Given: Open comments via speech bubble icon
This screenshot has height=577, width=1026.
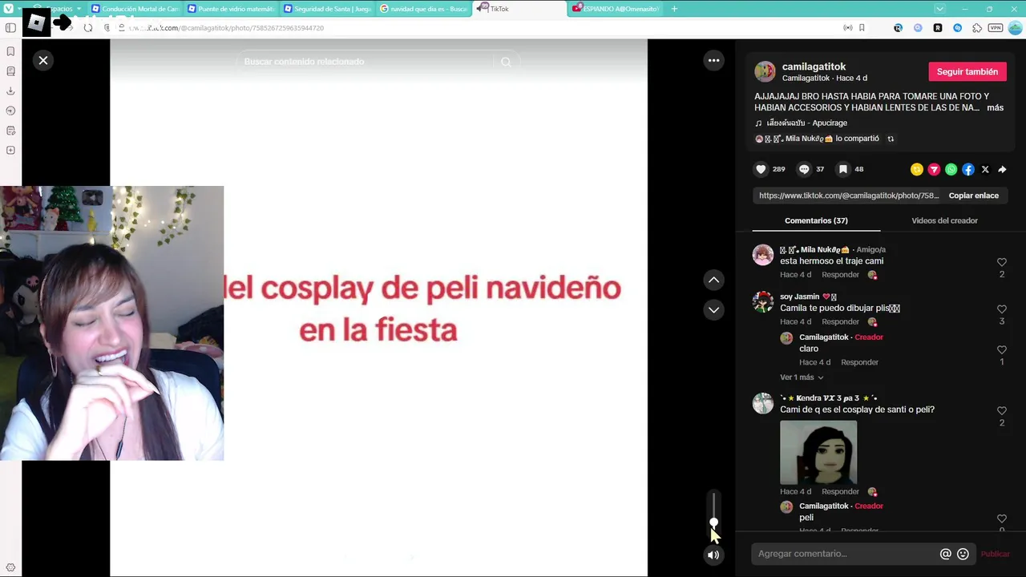Looking at the screenshot, I should [x=804, y=169].
